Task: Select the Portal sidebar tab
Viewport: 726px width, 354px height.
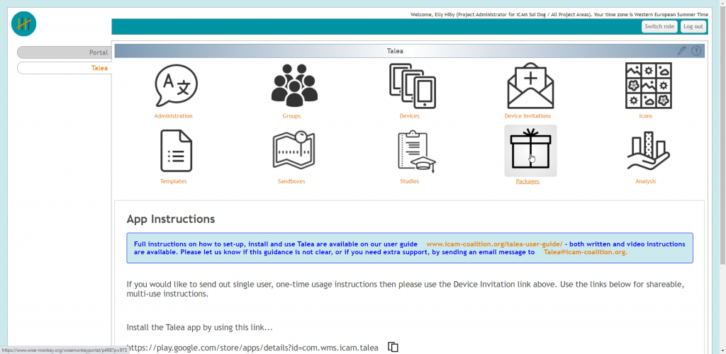Action: point(65,52)
